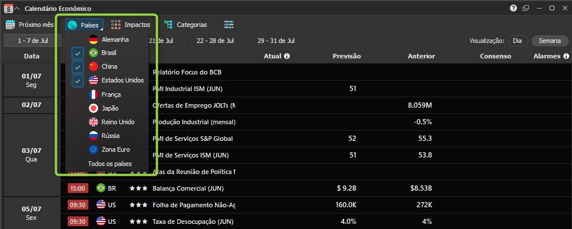572x229 pixels.
Task: Click the three stars in Balança Comercial row
Action: [x=139, y=188]
